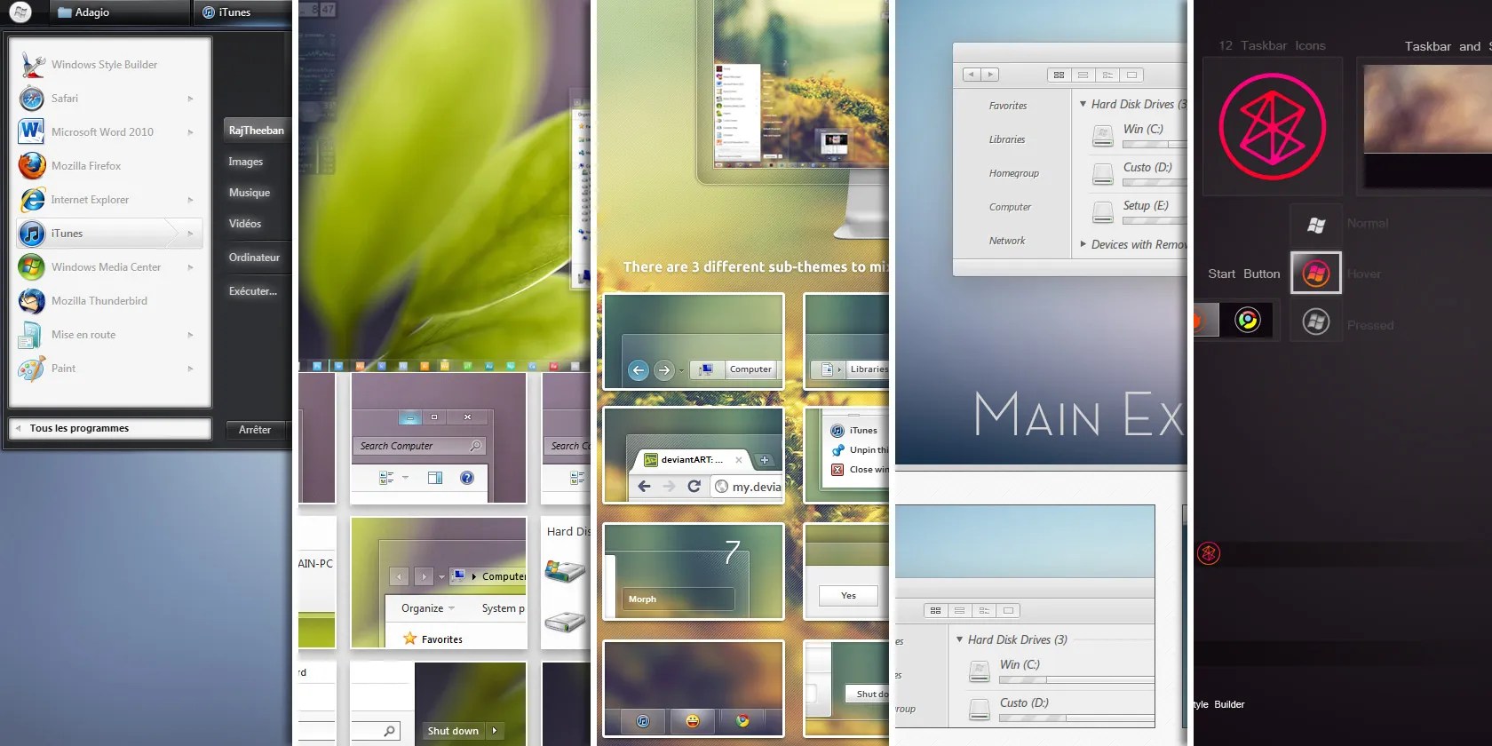Screen dimensions: 1492x746
Task: Open Tous les programmes list
Action: tap(110, 428)
